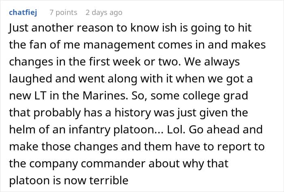Screen dimensions: 284x192
Task: Click the word probably in the comment
Action: 57,113
